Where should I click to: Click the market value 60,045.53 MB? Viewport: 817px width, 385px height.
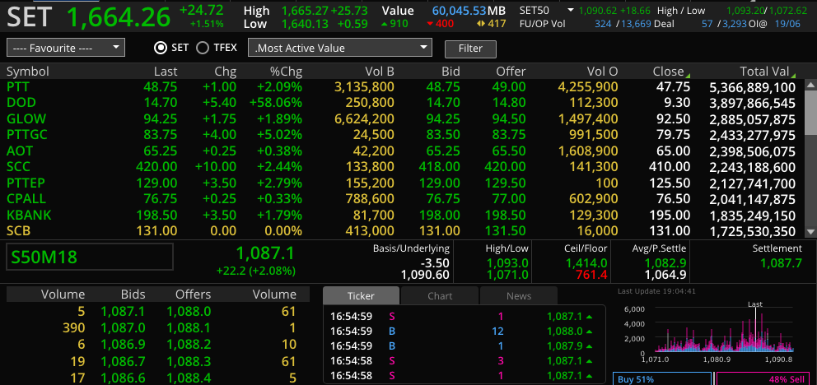[x=469, y=11]
